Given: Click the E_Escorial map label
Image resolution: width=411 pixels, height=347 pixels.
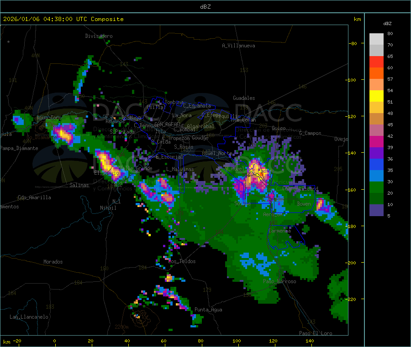Looking at the screenshot, I should coord(169,157).
